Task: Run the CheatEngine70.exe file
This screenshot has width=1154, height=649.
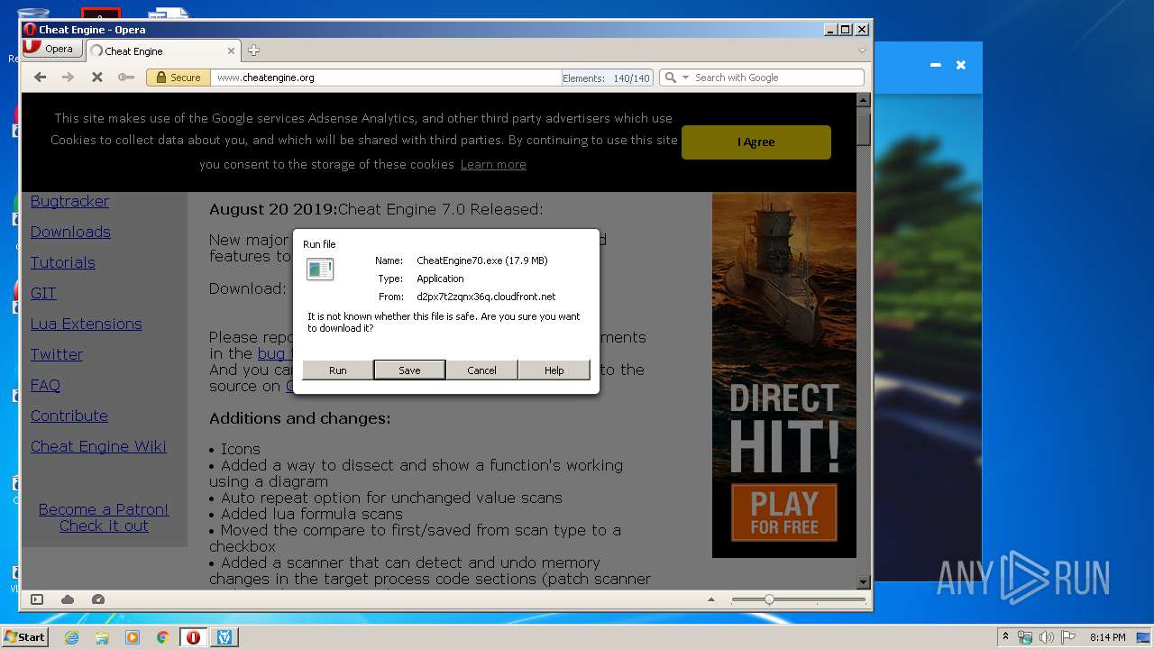Action: 338,370
